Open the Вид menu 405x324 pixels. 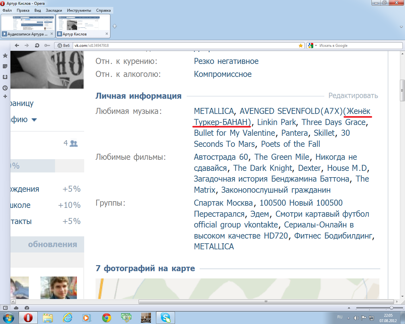click(38, 10)
